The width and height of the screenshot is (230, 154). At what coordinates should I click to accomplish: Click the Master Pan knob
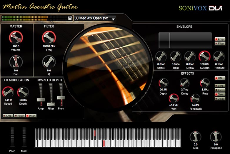tap(16, 62)
